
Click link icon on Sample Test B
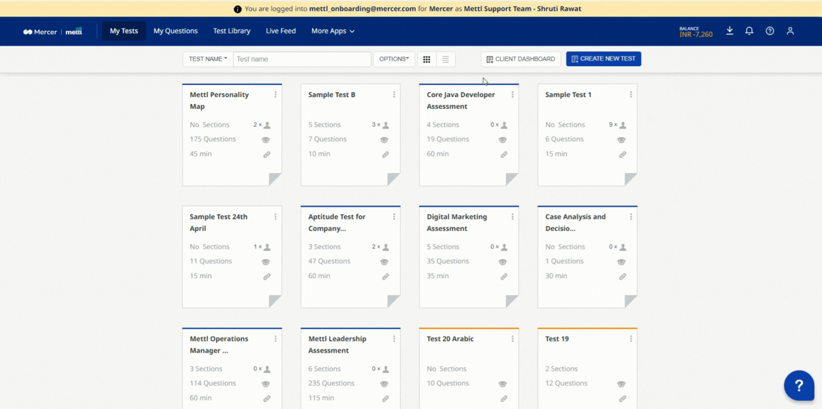click(385, 155)
